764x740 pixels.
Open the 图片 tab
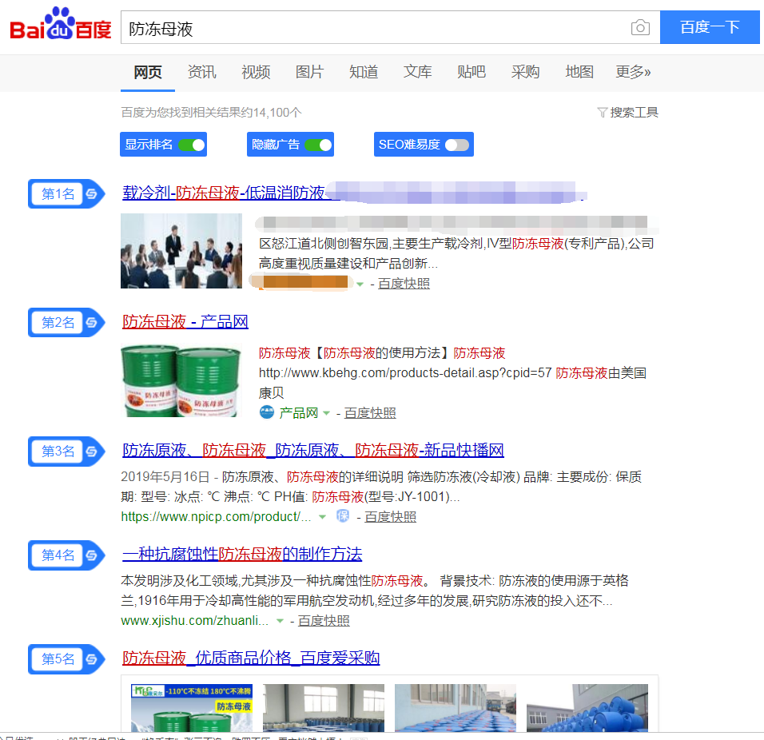point(310,72)
